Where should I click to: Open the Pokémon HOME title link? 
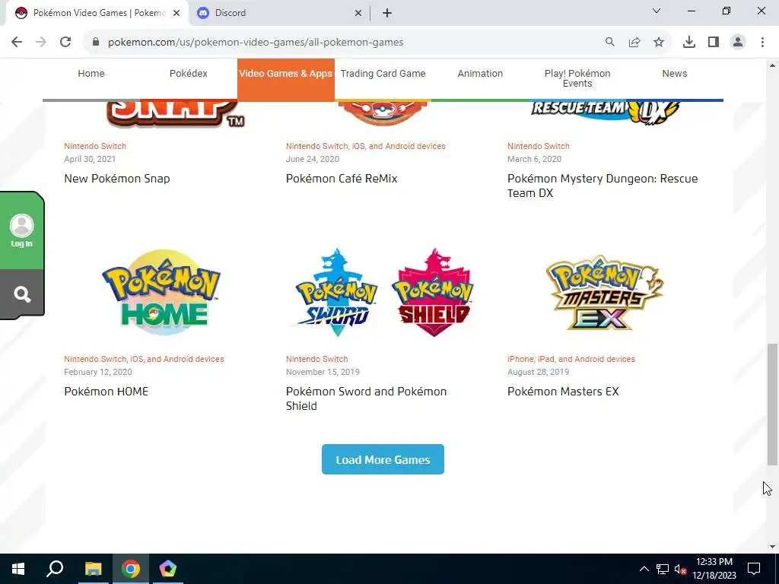(107, 392)
